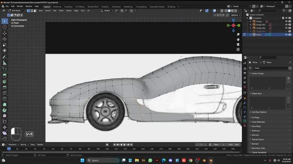The height and width of the screenshot is (164, 293).
Task: Open the Modifiers wrench properties tab
Action: click(245, 103)
